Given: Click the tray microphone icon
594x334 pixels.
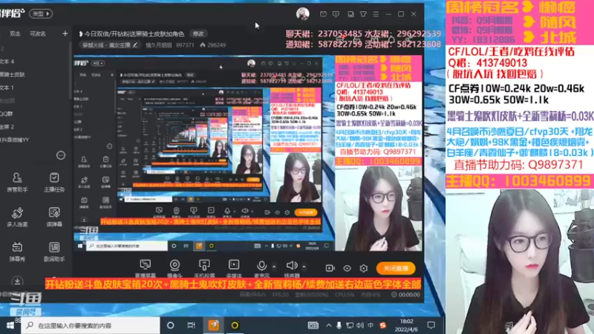Looking at the screenshot, I should coord(339,325).
